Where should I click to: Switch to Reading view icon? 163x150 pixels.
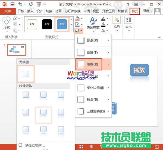pos(91,146)
